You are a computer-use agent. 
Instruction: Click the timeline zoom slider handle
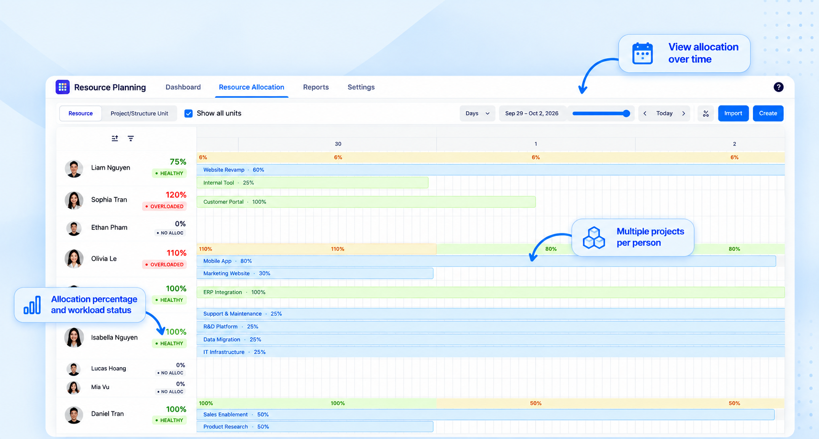coord(626,113)
